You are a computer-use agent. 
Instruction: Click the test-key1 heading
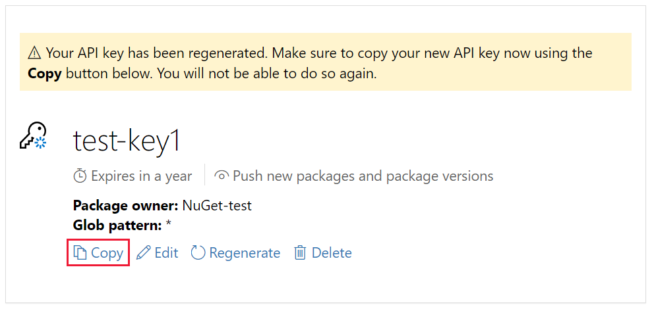coord(127,141)
